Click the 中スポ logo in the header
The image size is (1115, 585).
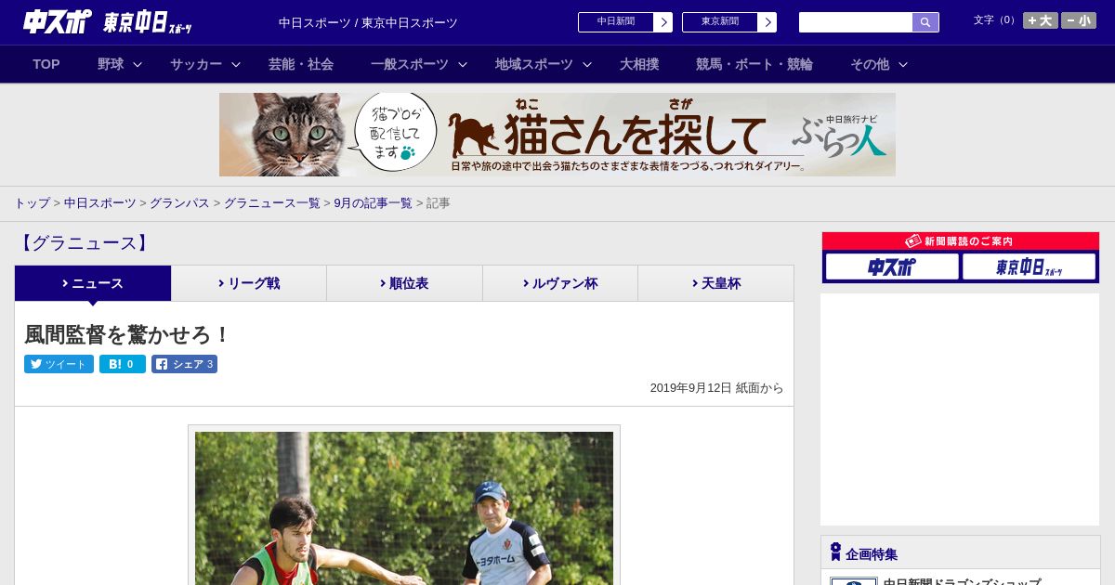tap(57, 22)
